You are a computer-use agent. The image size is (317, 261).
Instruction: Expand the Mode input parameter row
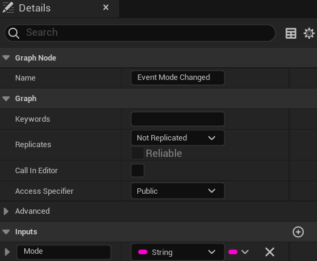coord(7,252)
